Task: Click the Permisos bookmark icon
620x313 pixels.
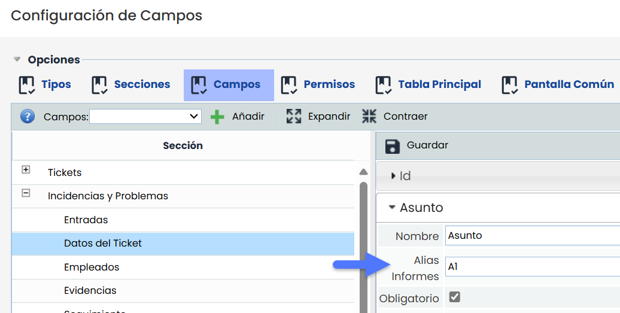Action: coord(289,85)
